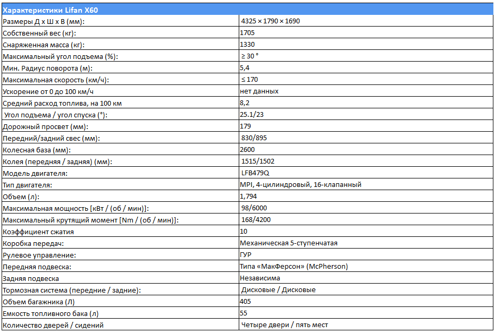Click 'Передний/задний свес (мм):' label
Image resolution: width=495 pixels, height=333 pixels.
51,138
